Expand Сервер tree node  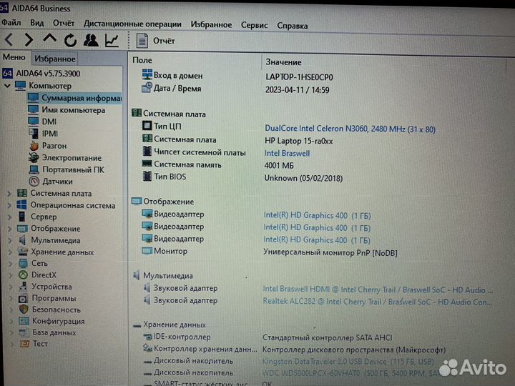(x=9, y=217)
